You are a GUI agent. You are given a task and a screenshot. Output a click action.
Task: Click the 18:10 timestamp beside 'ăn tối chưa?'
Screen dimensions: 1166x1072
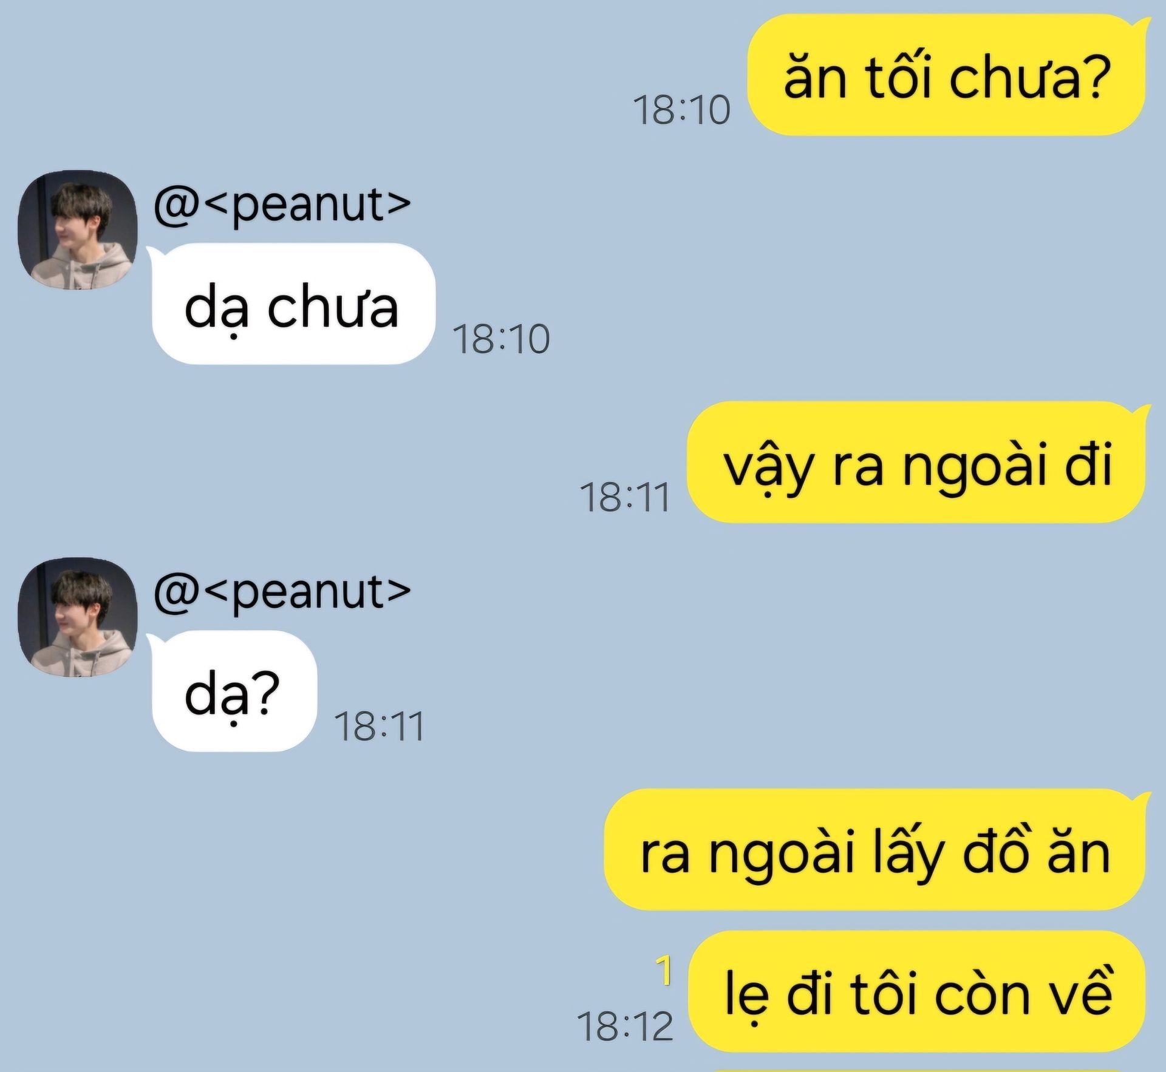[681, 110]
